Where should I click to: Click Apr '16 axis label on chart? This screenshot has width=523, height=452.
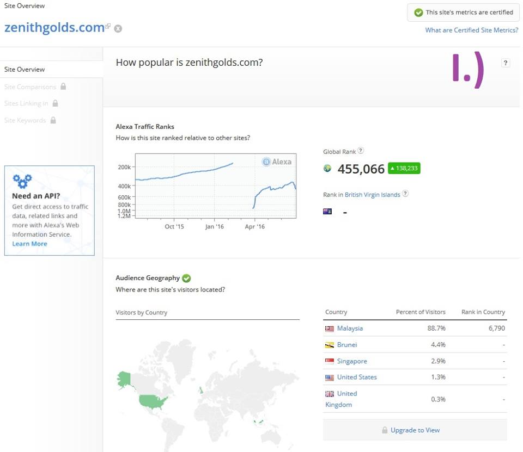coord(254,226)
